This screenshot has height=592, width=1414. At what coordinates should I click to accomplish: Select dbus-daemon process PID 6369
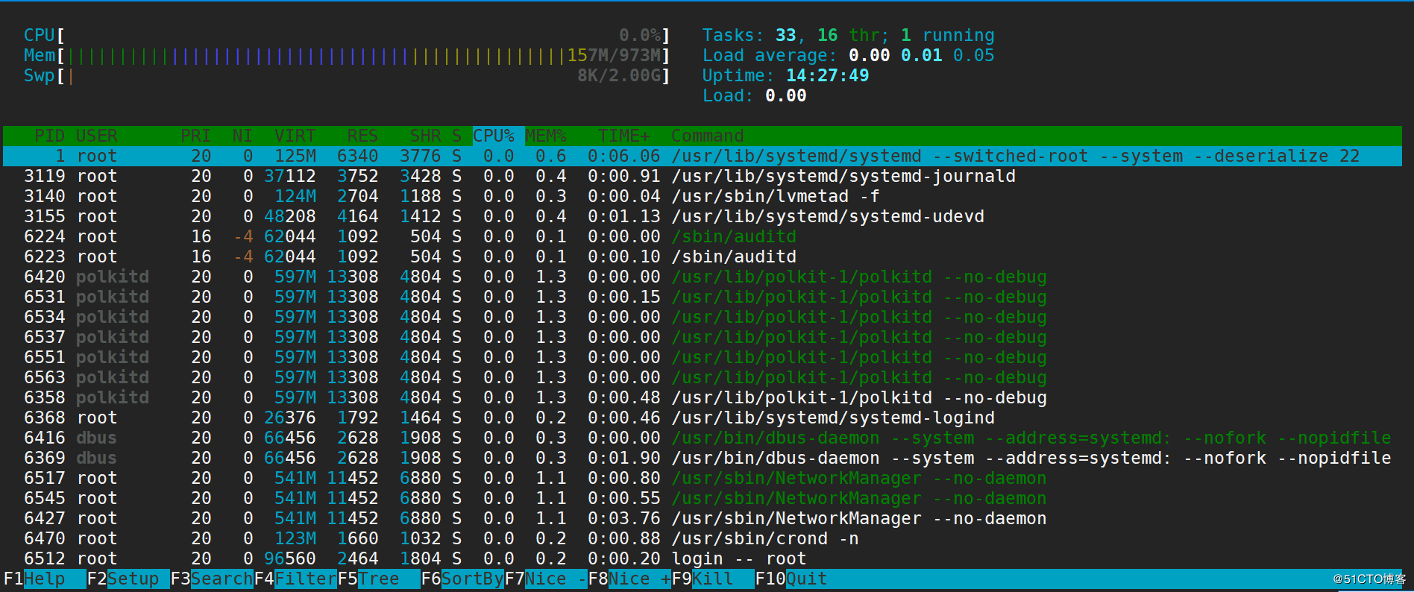pyautogui.click(x=703, y=458)
